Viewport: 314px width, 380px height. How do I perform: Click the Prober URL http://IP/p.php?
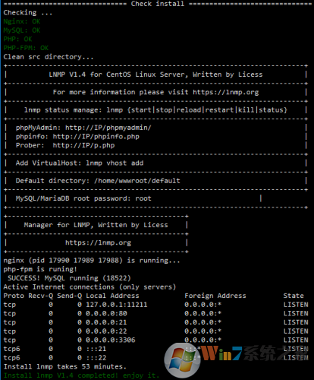point(83,145)
